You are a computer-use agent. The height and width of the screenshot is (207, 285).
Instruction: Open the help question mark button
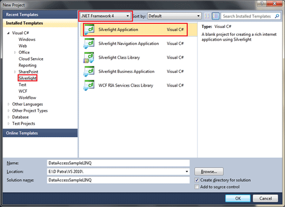pos(262,3)
